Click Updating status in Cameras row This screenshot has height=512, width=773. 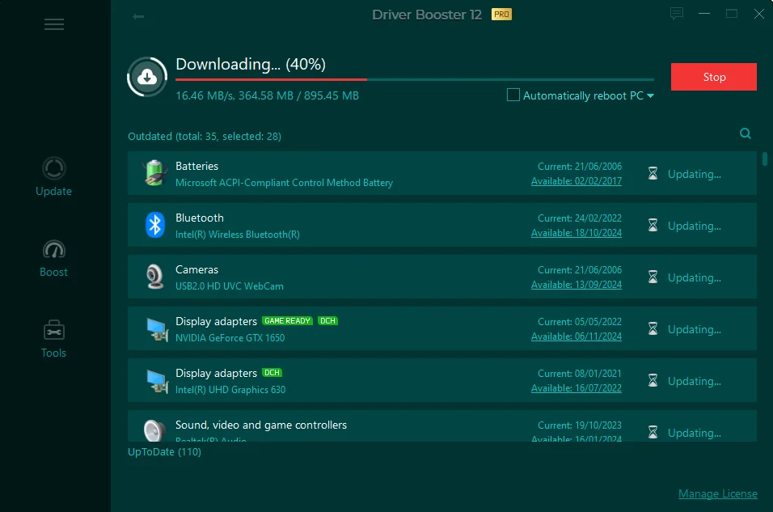(694, 277)
